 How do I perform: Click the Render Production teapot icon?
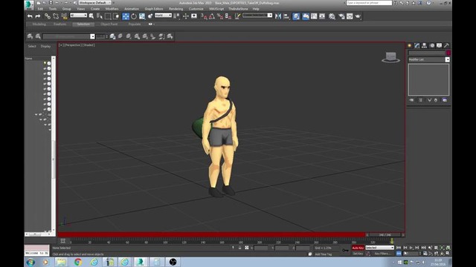pos(358,16)
